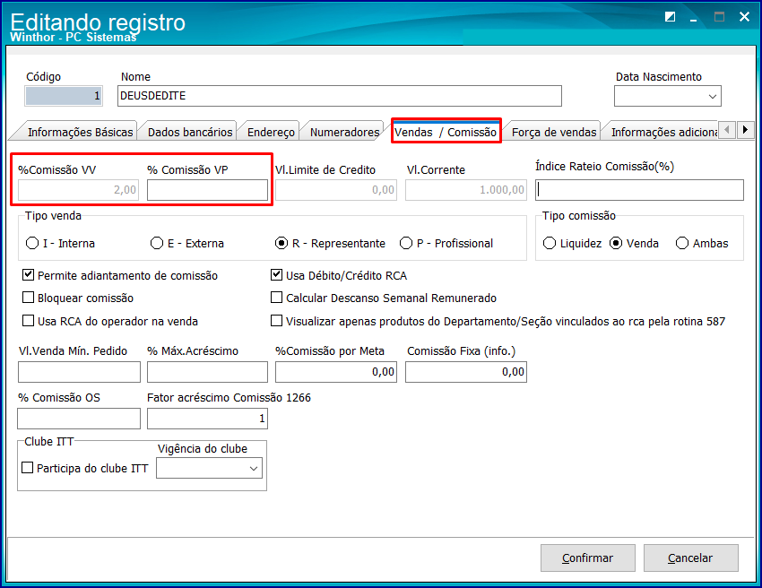Open the Numeradores tab

[344, 132]
